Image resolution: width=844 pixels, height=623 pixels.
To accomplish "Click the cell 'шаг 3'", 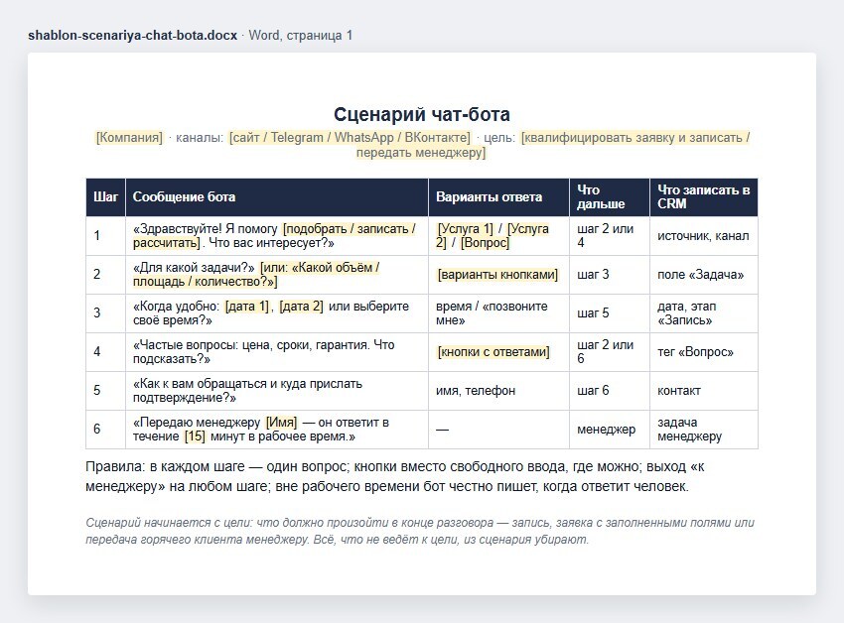I will [x=610, y=275].
